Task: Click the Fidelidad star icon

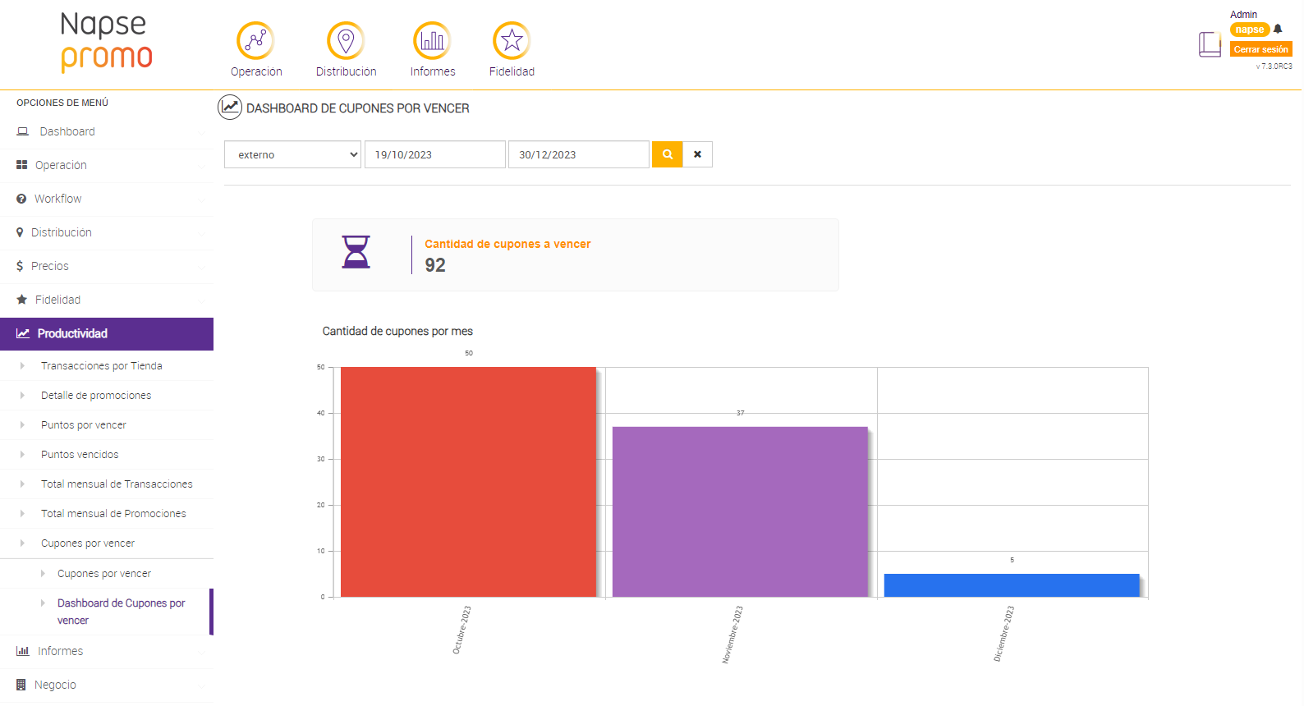Action: click(x=512, y=40)
